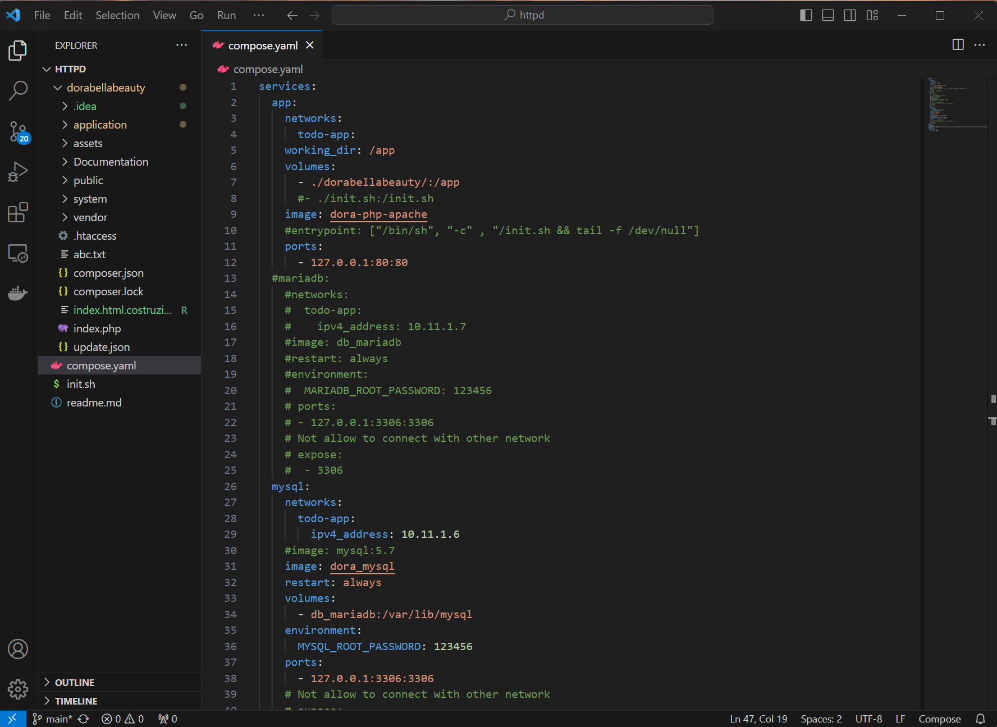Change language mode from Compose

point(939,719)
